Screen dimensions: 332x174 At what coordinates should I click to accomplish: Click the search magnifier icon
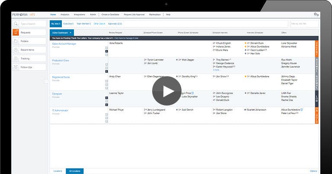tap(16, 24)
